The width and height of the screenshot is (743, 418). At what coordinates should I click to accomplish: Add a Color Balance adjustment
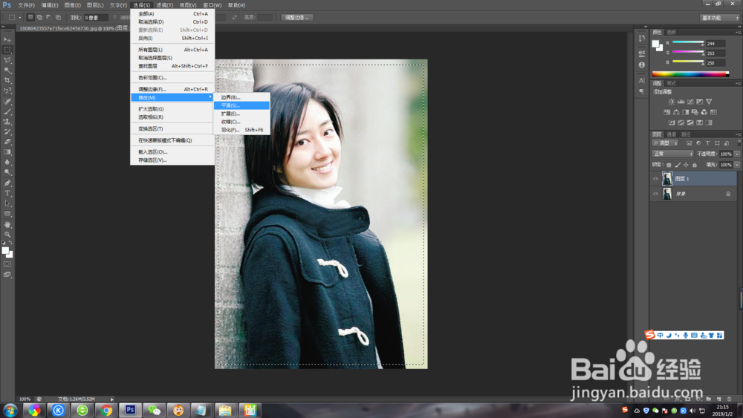676,112
